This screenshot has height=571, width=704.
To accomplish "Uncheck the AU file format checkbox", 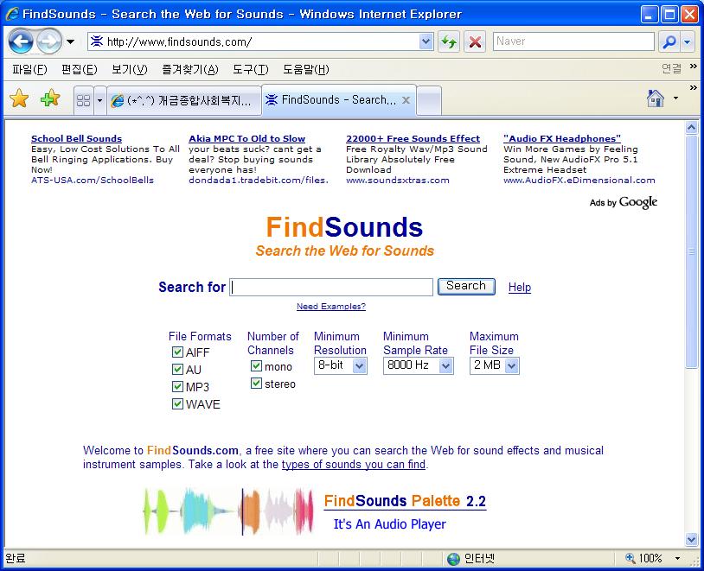I will click(178, 369).
